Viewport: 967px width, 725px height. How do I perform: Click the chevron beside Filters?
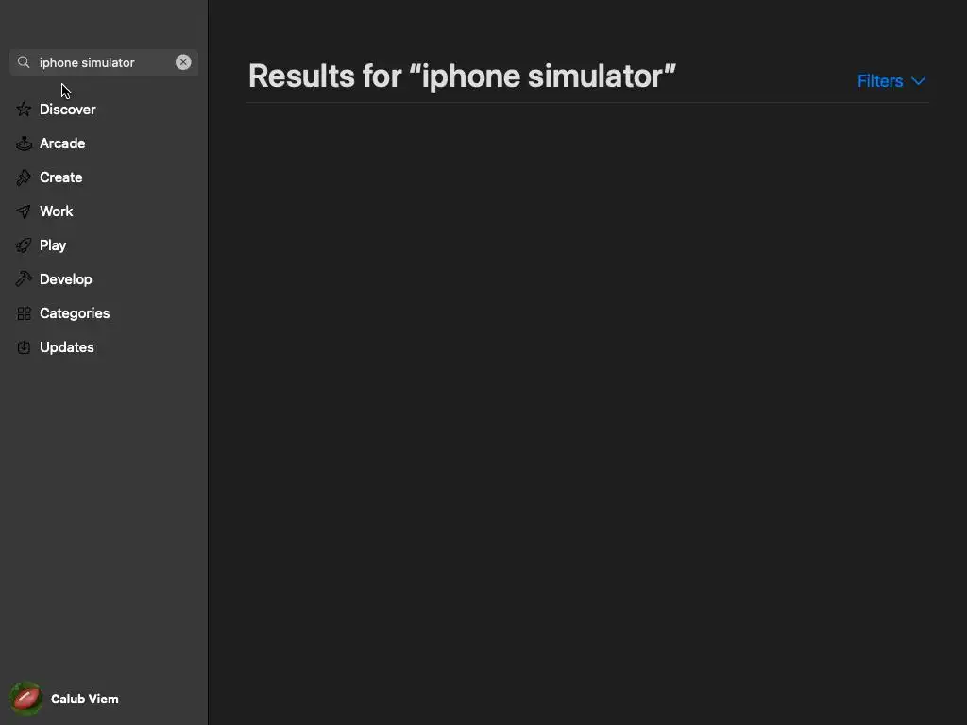[x=918, y=81]
